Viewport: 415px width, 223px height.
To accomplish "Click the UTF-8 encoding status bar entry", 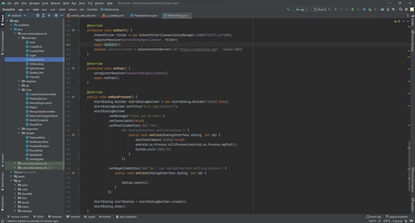I will click(x=387, y=221).
